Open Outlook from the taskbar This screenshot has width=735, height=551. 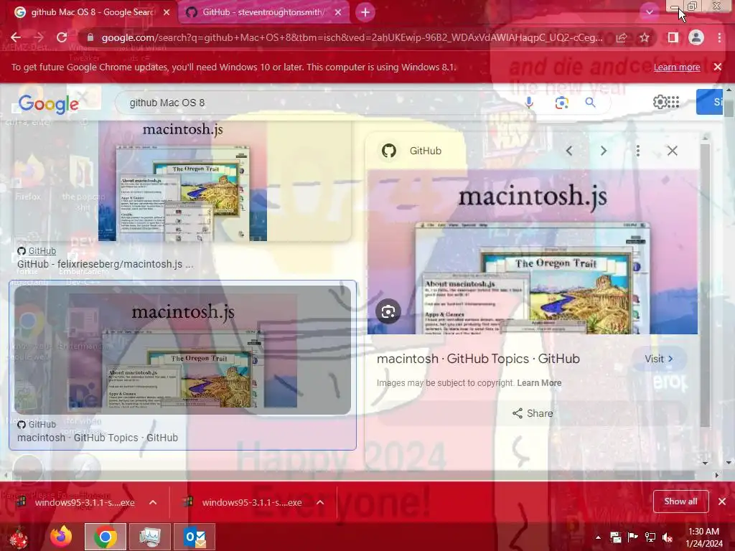[x=195, y=537]
